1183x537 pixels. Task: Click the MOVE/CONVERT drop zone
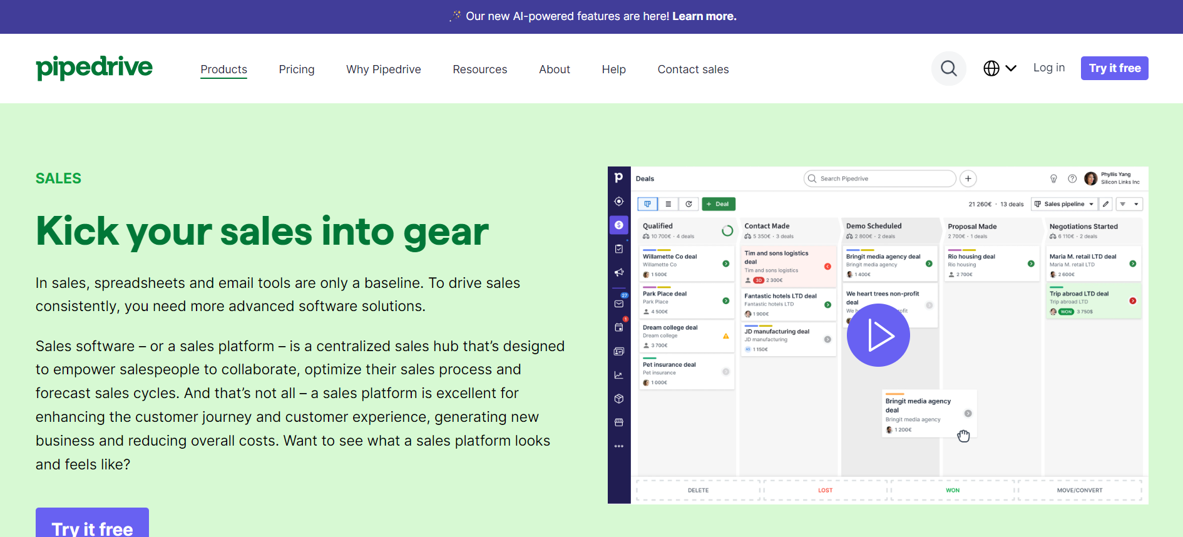tap(1080, 490)
